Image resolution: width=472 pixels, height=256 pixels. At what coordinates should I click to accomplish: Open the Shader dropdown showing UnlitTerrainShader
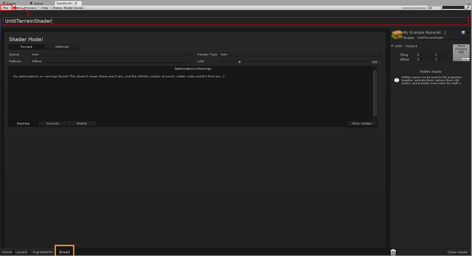click(442, 38)
